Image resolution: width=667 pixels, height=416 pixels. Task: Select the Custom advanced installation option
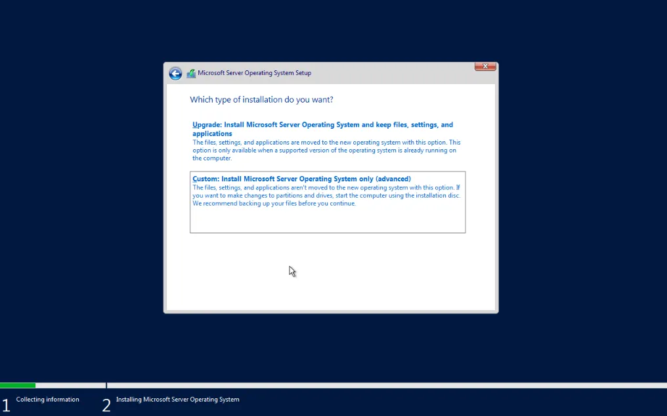[301, 178]
